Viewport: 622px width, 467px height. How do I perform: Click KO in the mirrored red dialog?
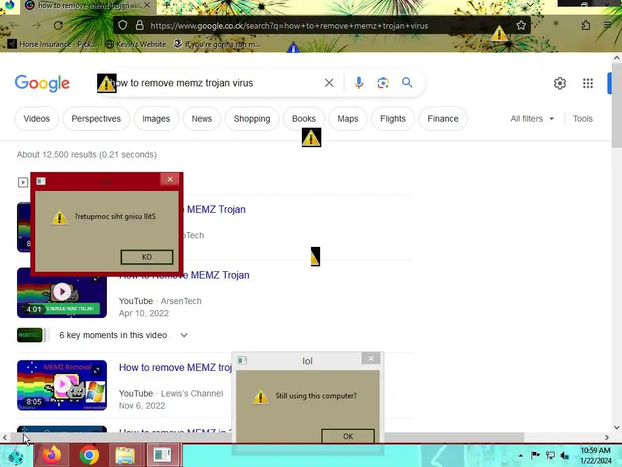(x=147, y=257)
